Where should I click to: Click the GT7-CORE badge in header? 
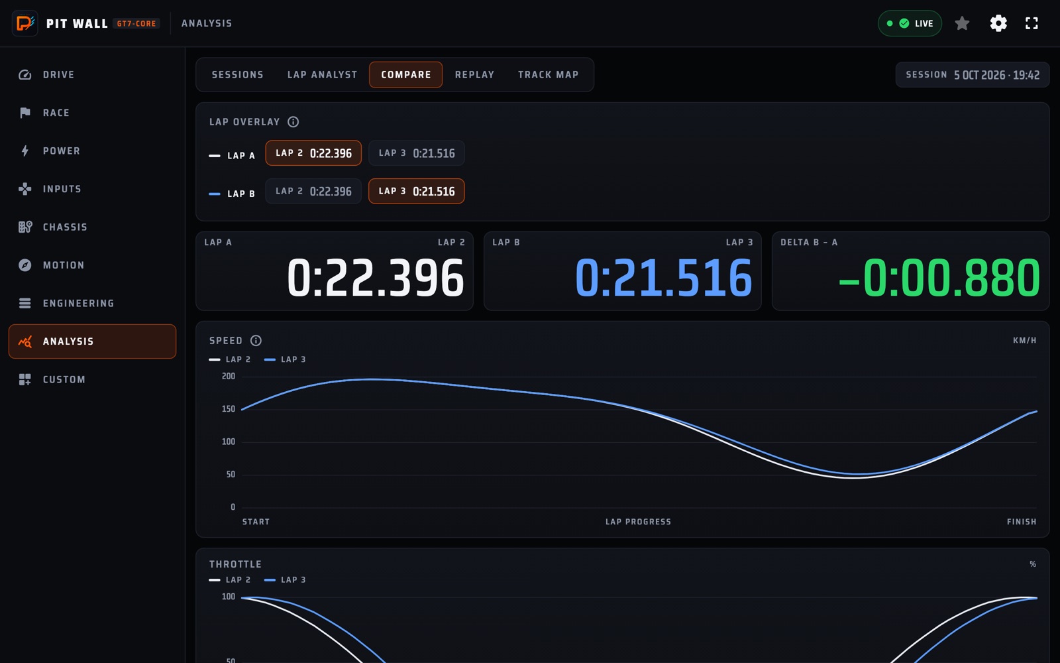[136, 23]
